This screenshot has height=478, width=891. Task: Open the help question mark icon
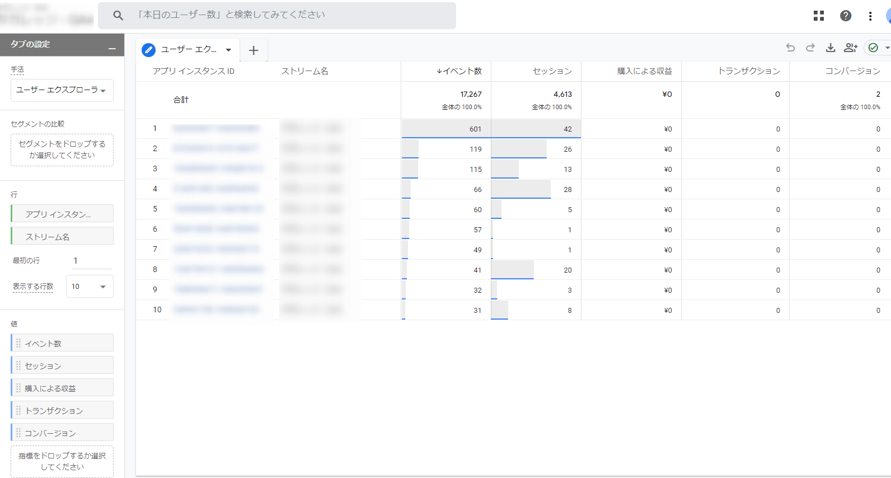point(846,16)
